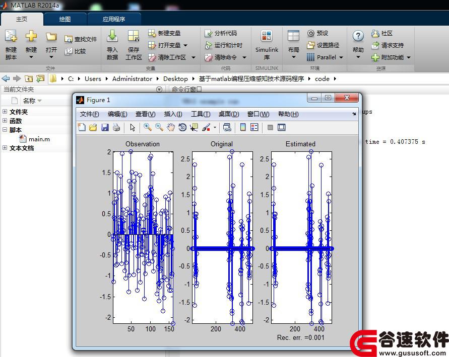Toggle the Brush data tool
The width and height of the screenshot is (449, 357).
point(206,127)
